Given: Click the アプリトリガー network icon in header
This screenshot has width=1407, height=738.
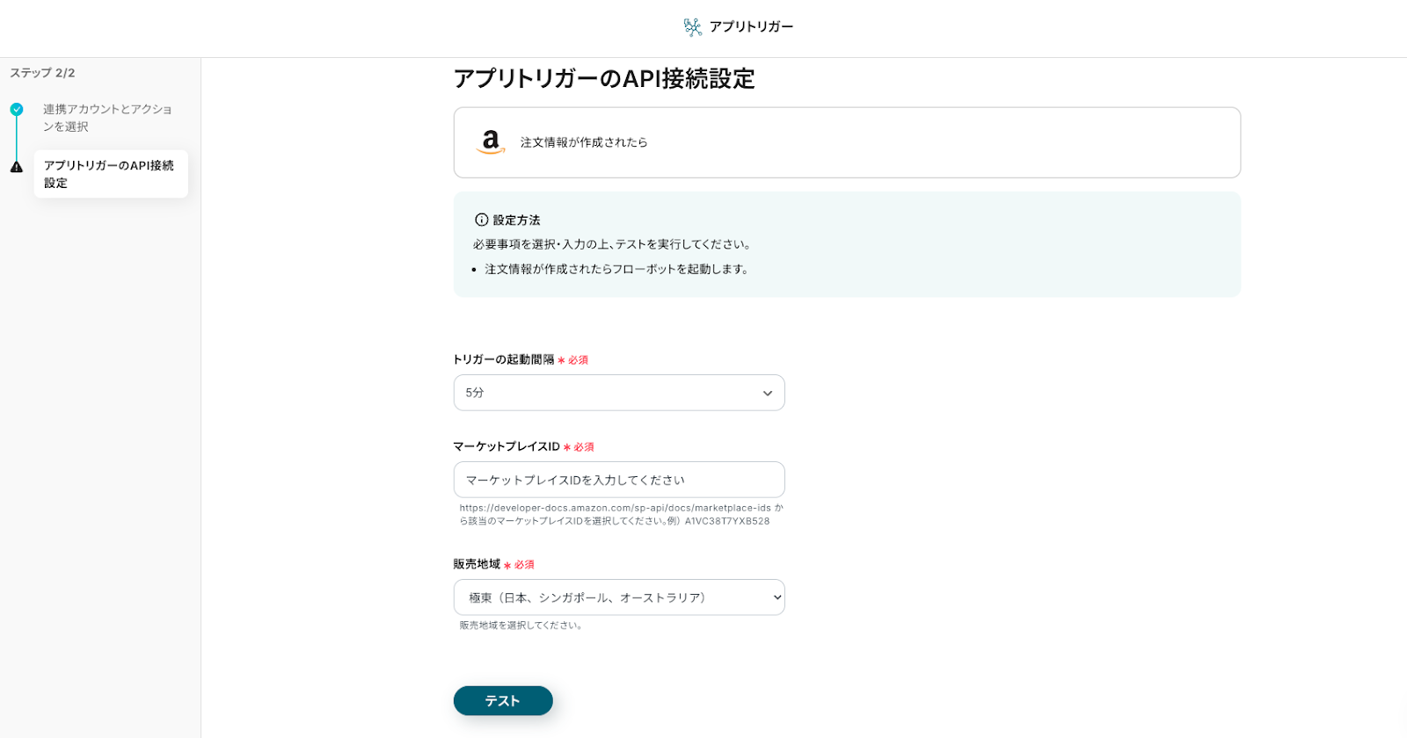Looking at the screenshot, I should (x=693, y=27).
